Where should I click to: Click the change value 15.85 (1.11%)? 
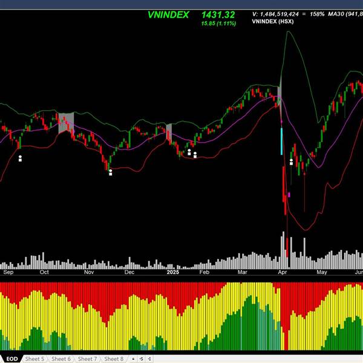(x=218, y=24)
